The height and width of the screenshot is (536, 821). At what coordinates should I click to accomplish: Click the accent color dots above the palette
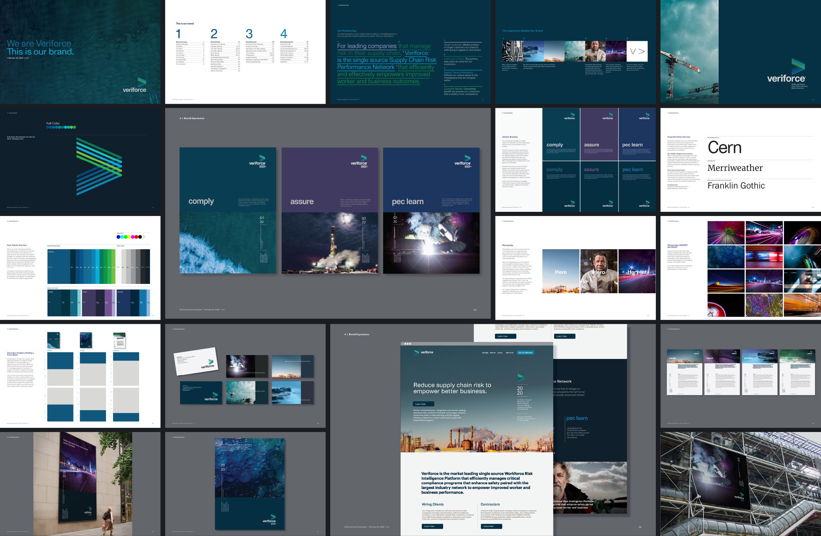coord(131,237)
